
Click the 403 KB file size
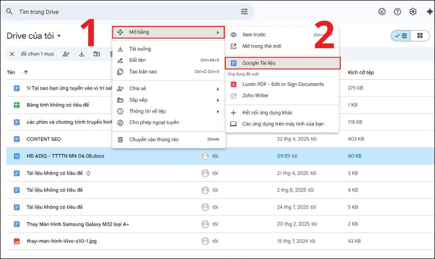(356, 139)
